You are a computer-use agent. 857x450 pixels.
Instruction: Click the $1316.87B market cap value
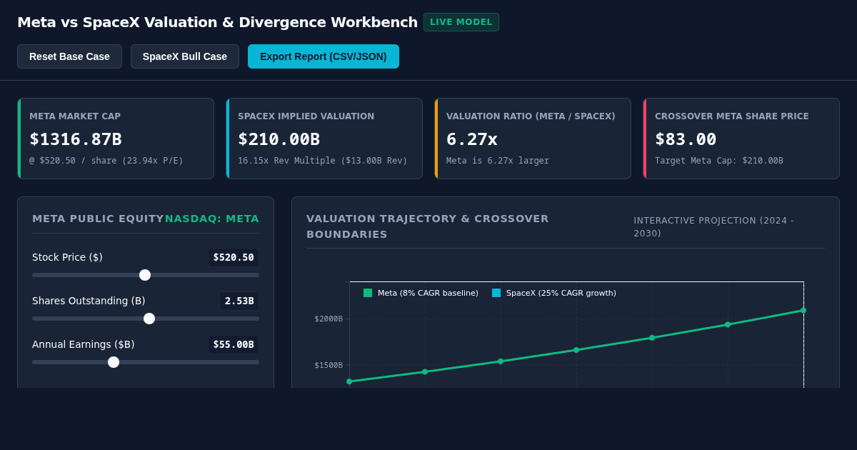pos(76,139)
